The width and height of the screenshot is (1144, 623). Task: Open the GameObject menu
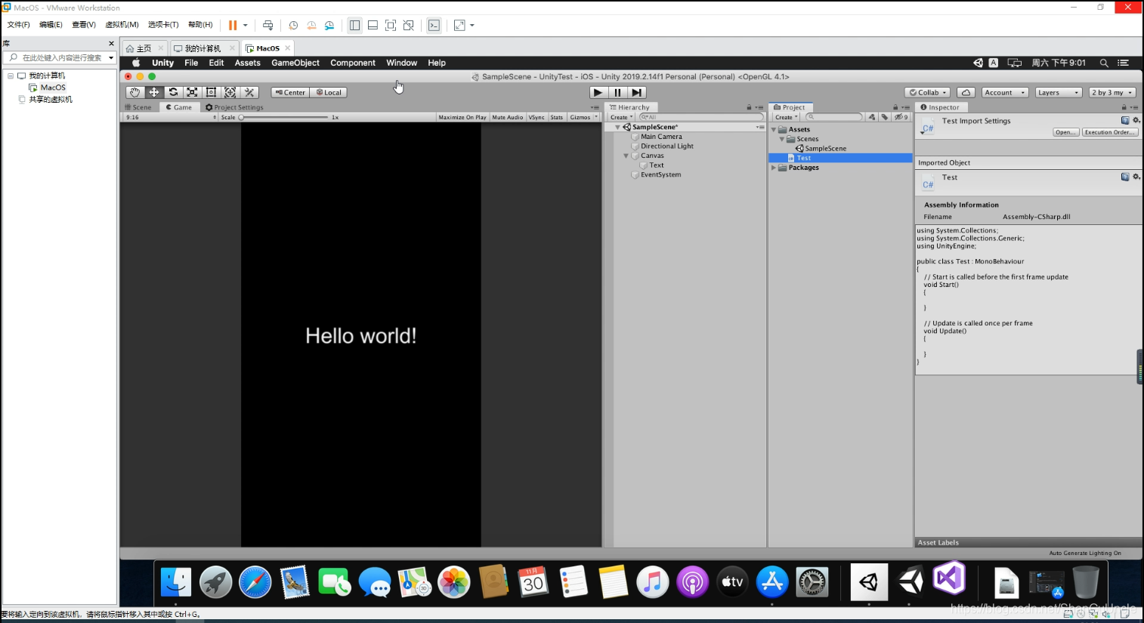(x=295, y=63)
